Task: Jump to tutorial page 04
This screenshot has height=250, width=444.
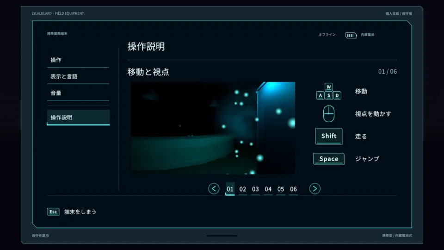Action: (268, 189)
